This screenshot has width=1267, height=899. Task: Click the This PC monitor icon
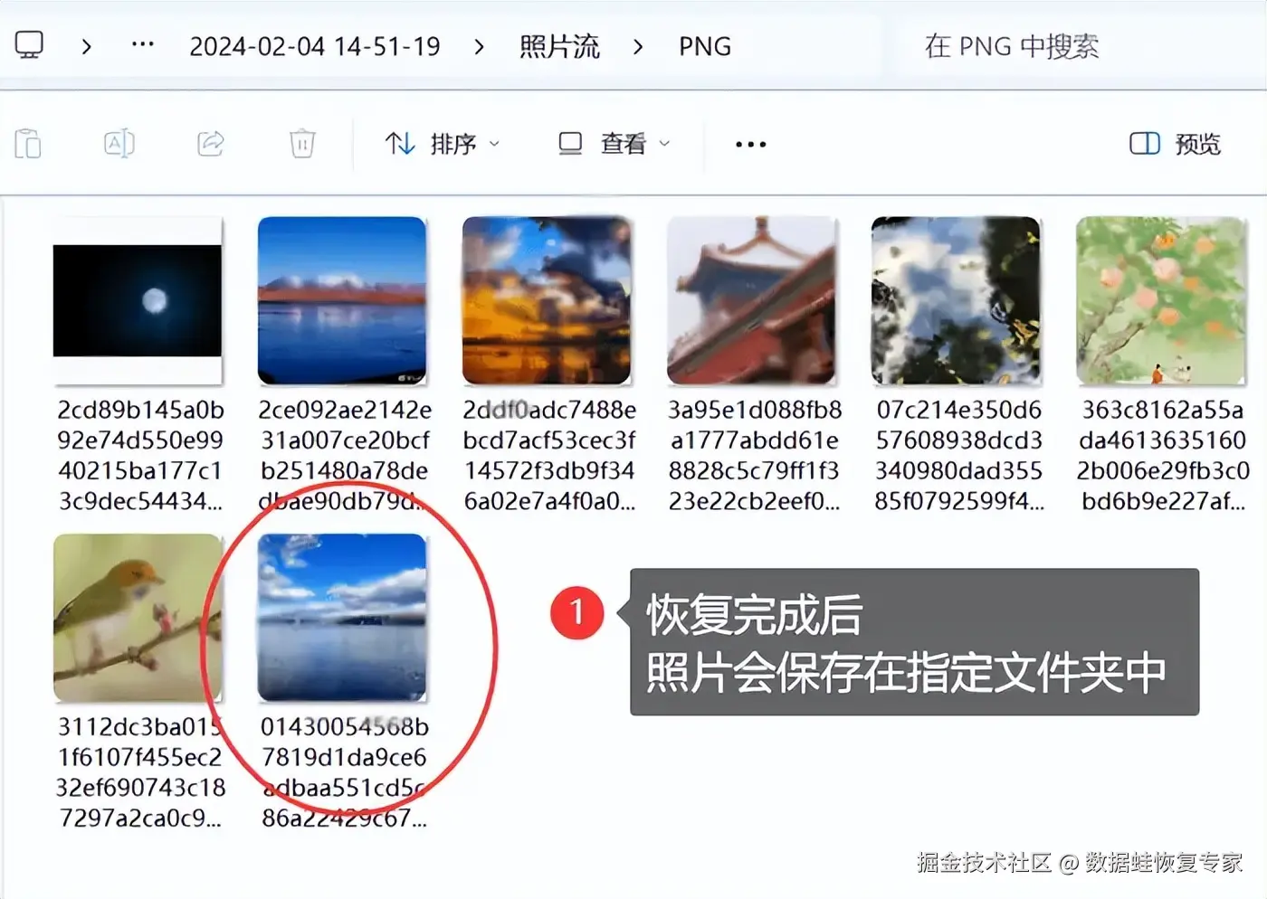pyautogui.click(x=29, y=45)
